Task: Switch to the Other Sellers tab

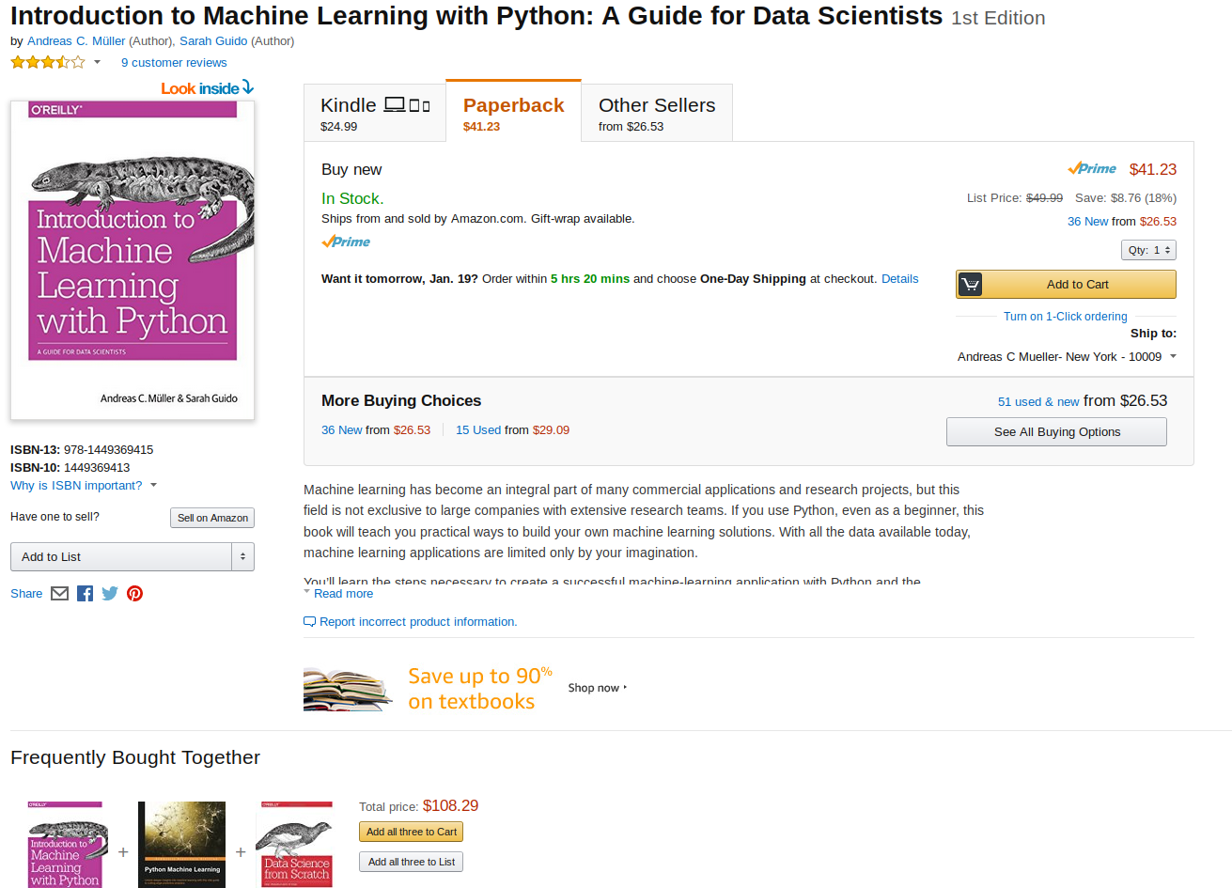Action: 656,112
